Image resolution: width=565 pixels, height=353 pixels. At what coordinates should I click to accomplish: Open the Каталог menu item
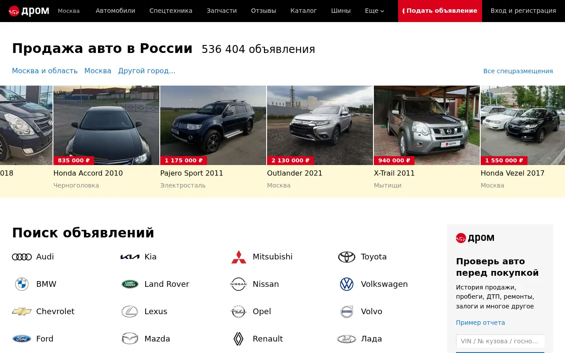[x=304, y=11]
